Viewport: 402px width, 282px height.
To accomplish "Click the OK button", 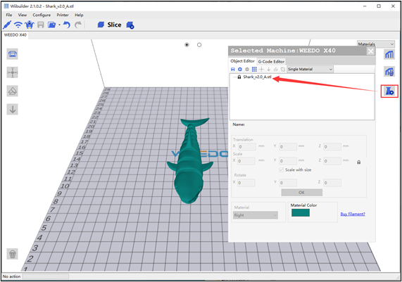I will tap(301, 193).
